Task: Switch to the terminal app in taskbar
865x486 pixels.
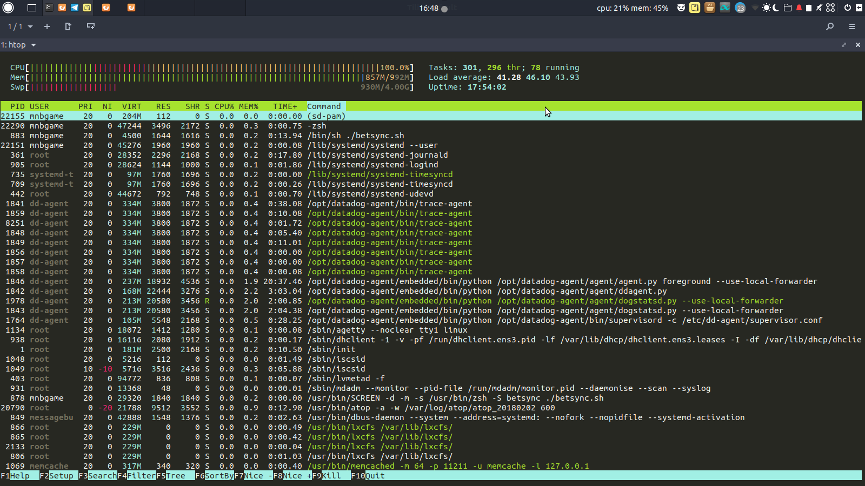Action: pyautogui.click(x=49, y=8)
